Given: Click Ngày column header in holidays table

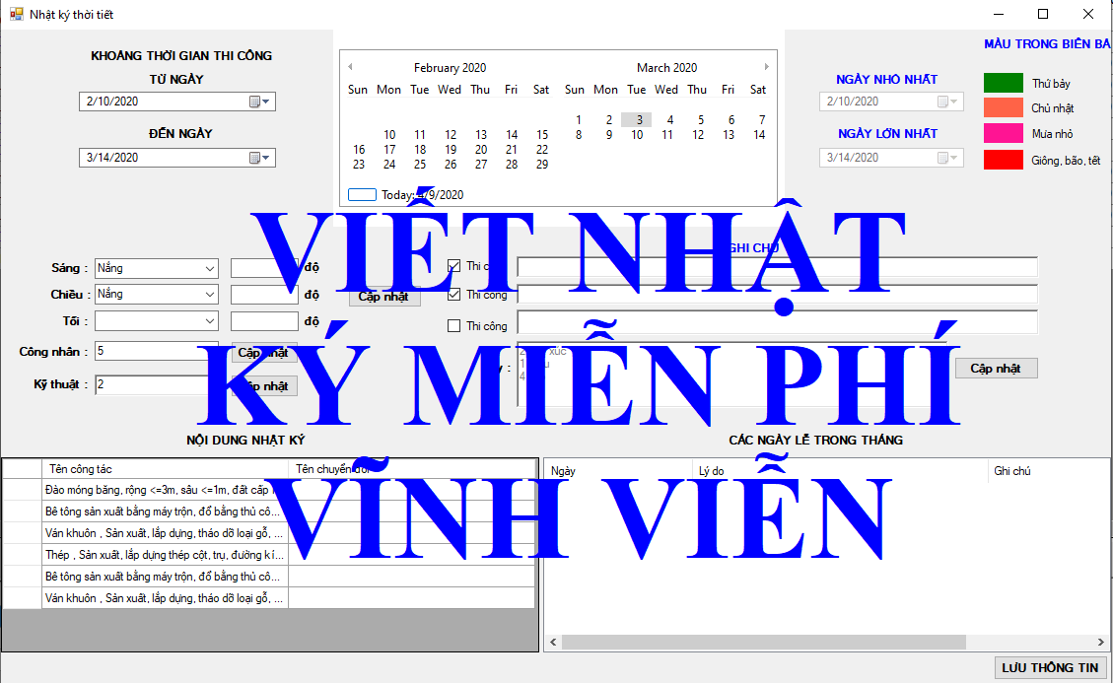Looking at the screenshot, I should 618,471.
